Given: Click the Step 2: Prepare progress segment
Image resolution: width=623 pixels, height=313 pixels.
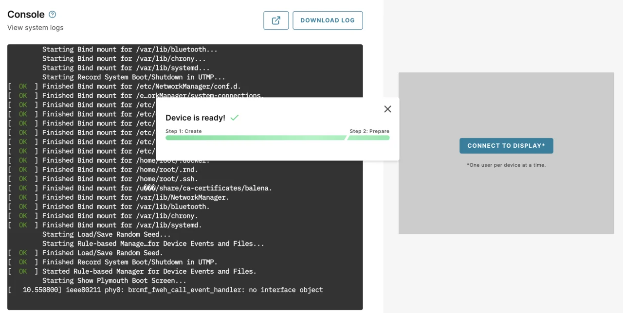Looking at the screenshot, I should pos(368,138).
